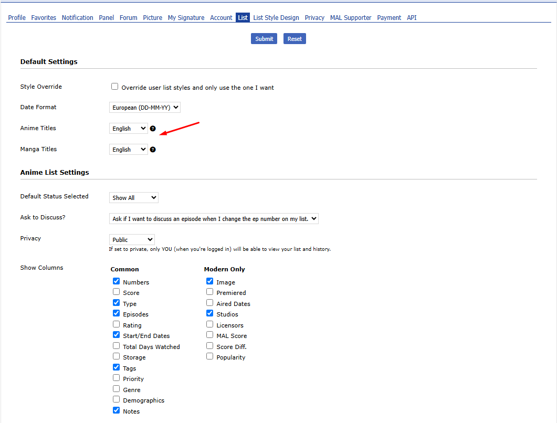Open the List Style Design tab
The width and height of the screenshot is (557, 423).
point(276,18)
